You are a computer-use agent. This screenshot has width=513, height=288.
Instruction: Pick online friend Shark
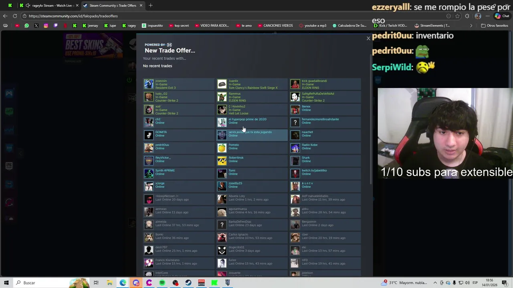325,161
